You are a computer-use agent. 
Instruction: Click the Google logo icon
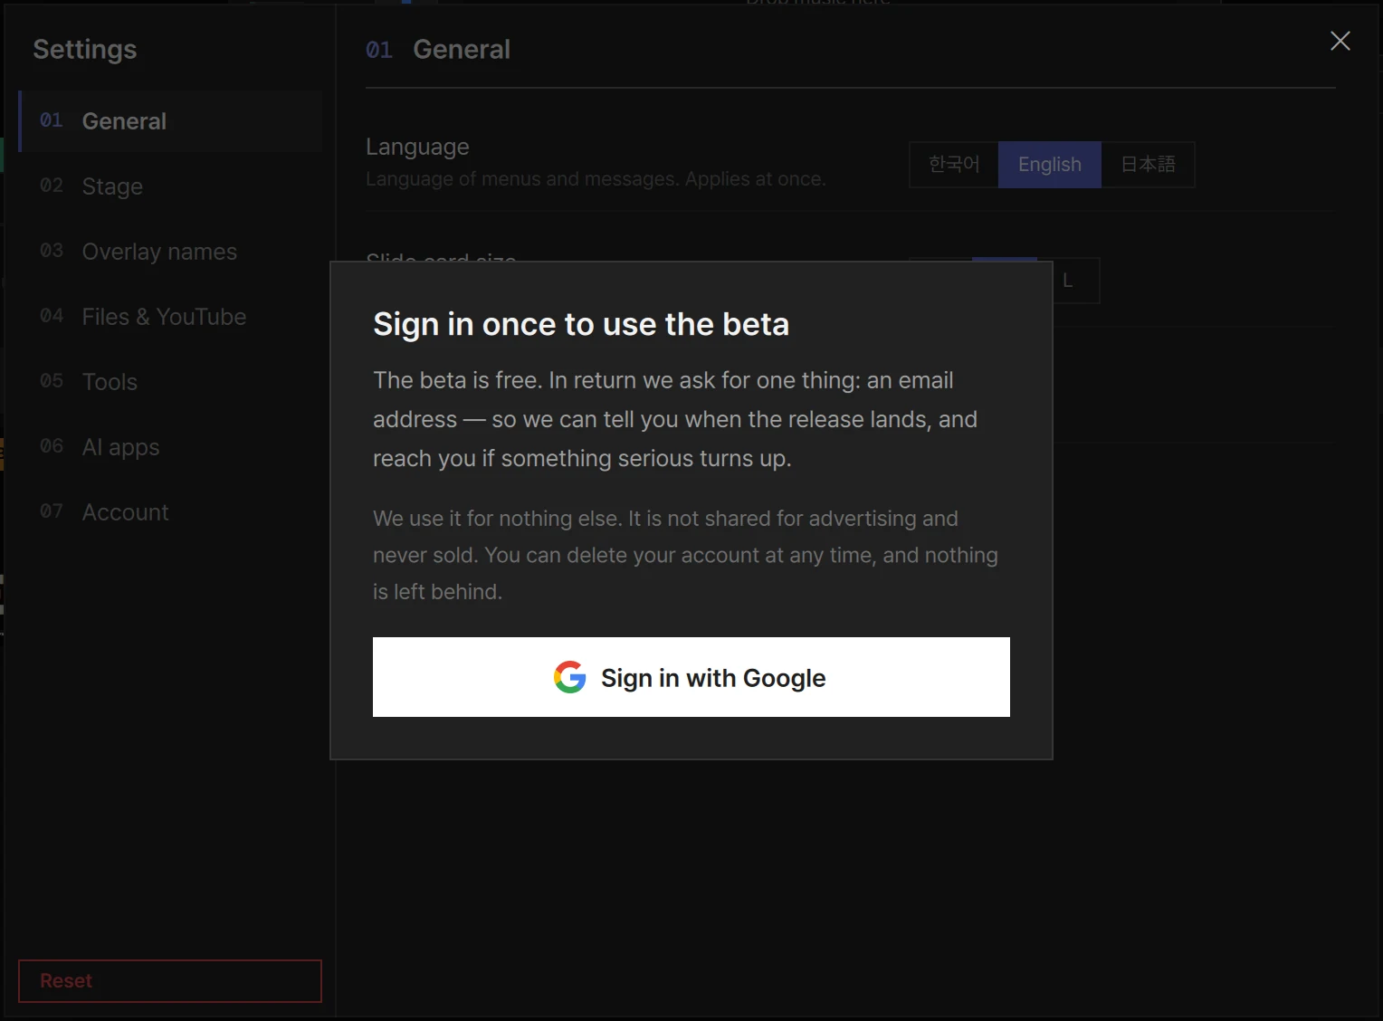click(570, 677)
